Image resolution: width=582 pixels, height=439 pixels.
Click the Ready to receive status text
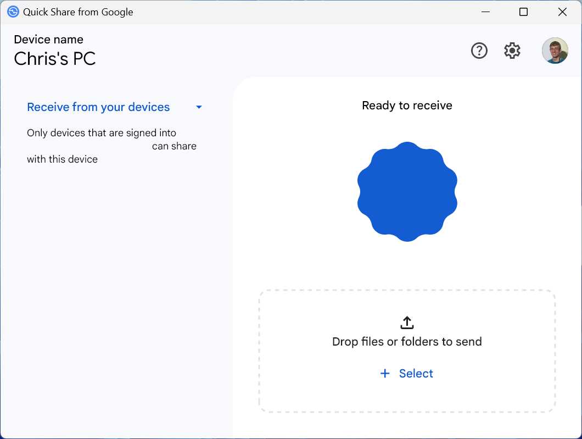click(406, 105)
